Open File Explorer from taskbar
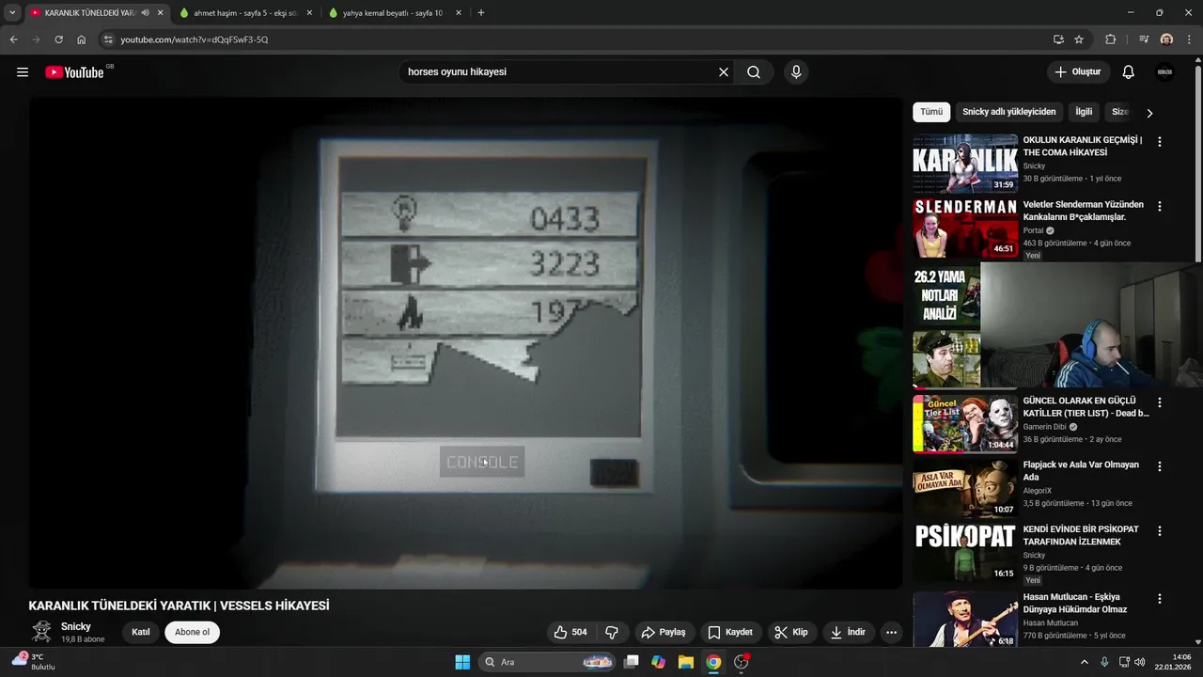The height and width of the screenshot is (677, 1203). click(686, 662)
